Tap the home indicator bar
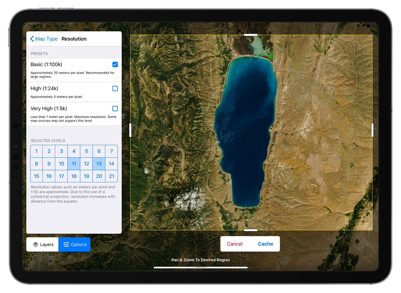Image resolution: width=401 pixels, height=293 pixels. pyautogui.click(x=200, y=267)
